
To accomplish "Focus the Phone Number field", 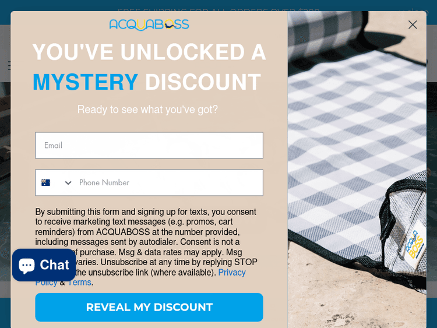I will point(168,182).
